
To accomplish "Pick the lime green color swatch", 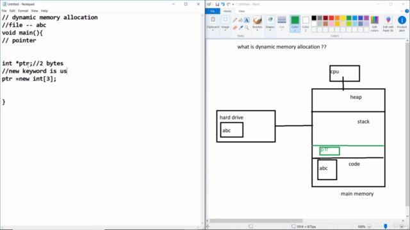I will [348, 24].
